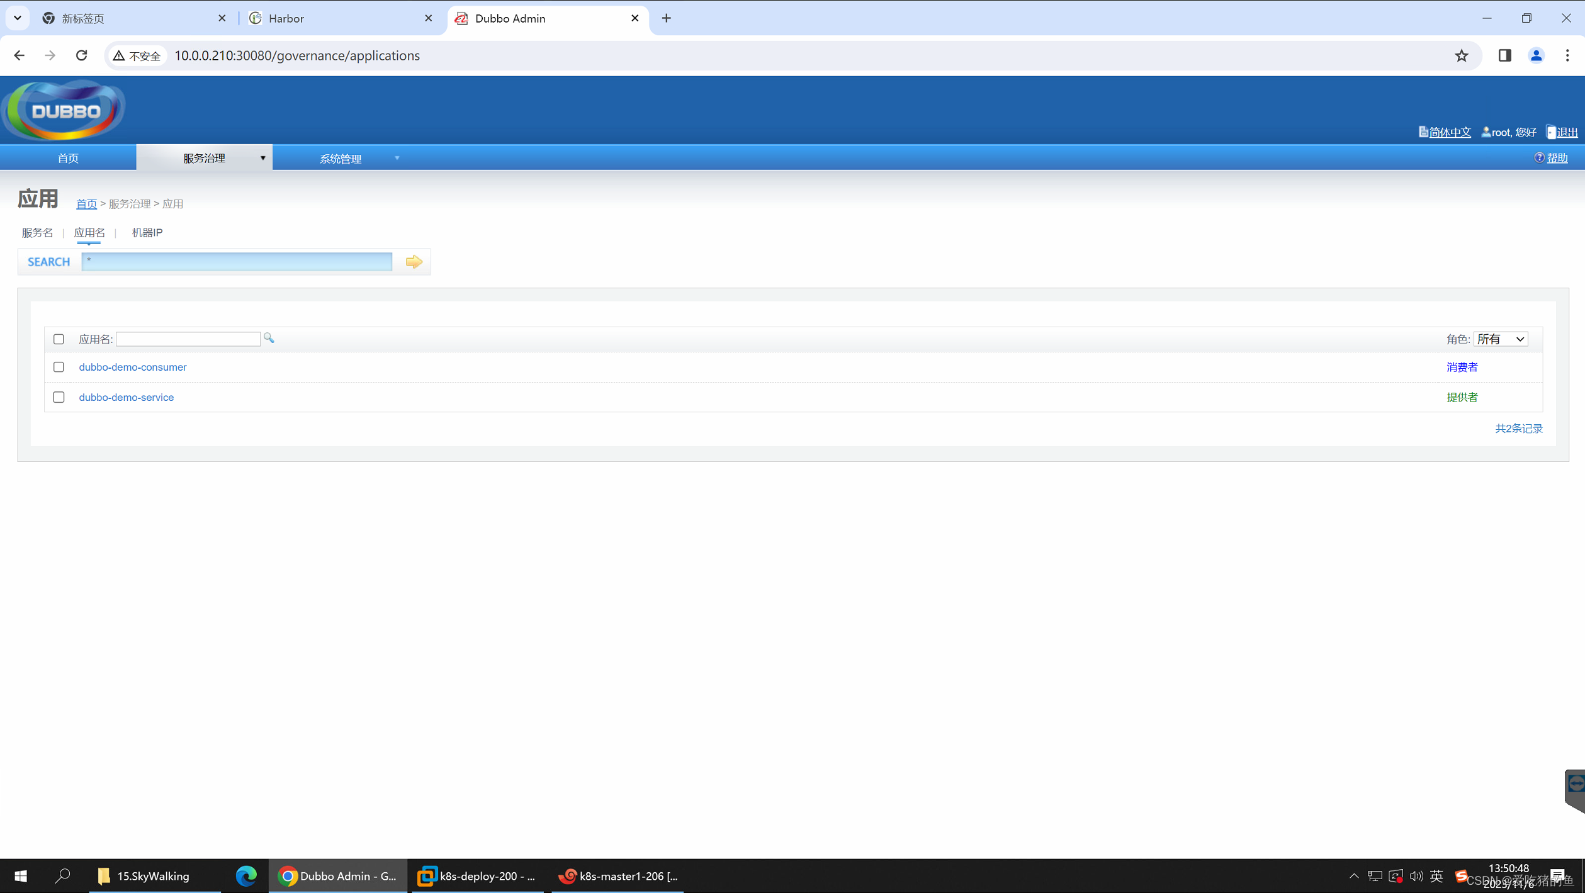This screenshot has width=1585, height=893.
Task: Open the browser side panel icon
Action: (1504, 55)
